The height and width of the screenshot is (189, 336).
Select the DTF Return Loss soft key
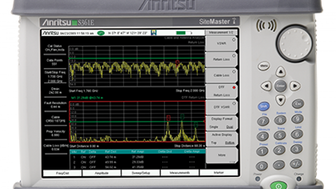222,91
